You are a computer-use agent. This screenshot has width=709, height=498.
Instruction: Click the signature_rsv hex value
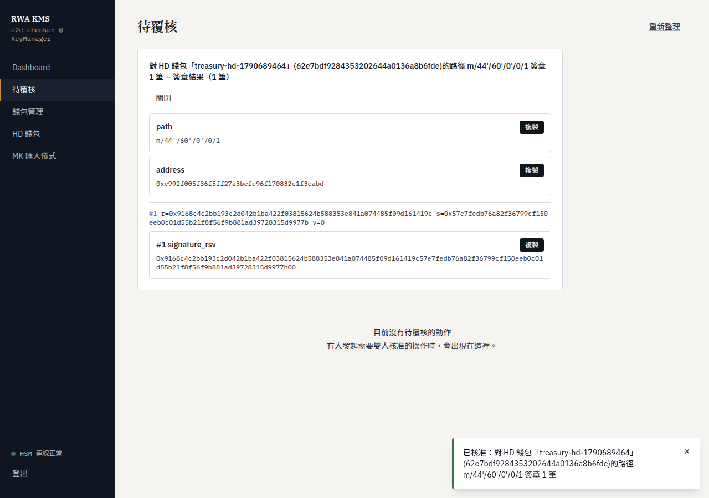(x=350, y=263)
